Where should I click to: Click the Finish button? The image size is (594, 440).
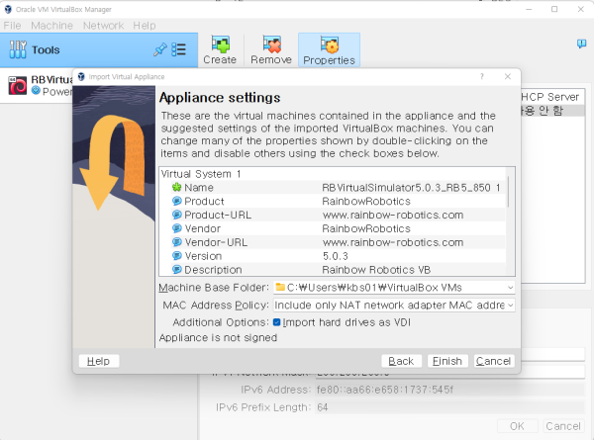click(447, 361)
